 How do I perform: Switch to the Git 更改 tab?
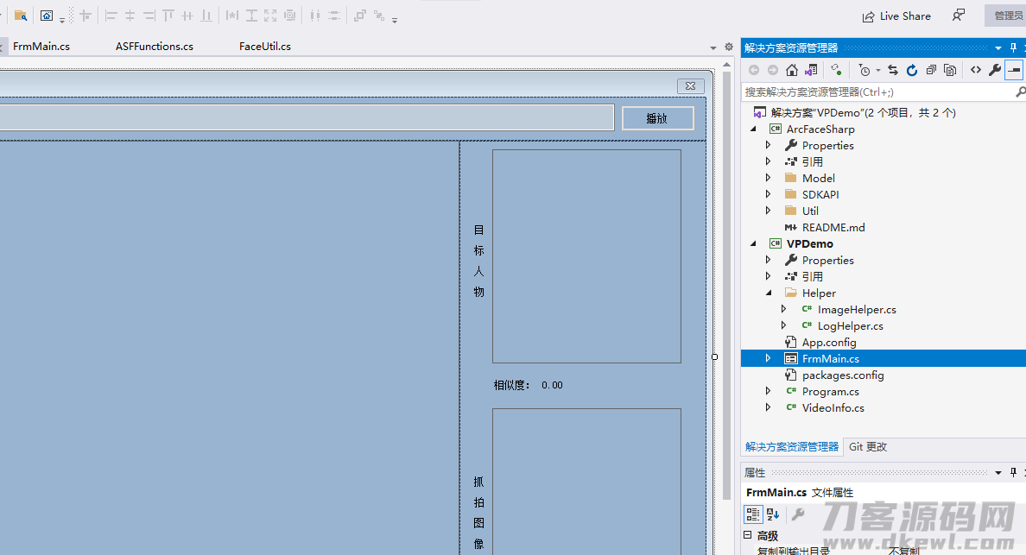[868, 446]
